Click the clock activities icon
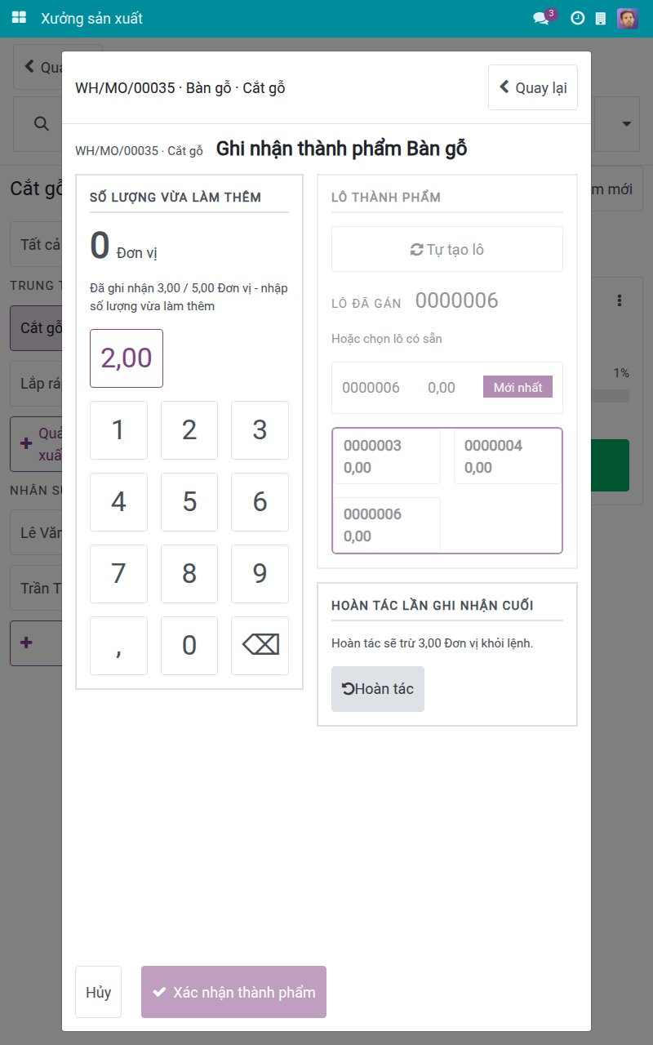The height and width of the screenshot is (1045, 653). (x=577, y=18)
